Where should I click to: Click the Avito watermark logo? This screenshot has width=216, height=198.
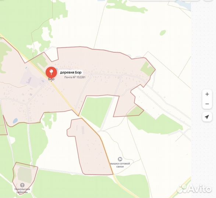pyautogui.click(x=194, y=188)
